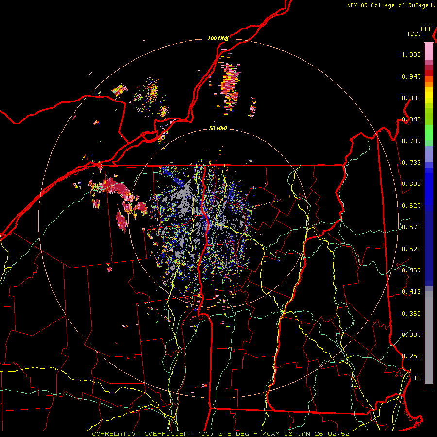The image size is (437, 437).
Task: Select the 0.840 scale value
Action: click(411, 119)
